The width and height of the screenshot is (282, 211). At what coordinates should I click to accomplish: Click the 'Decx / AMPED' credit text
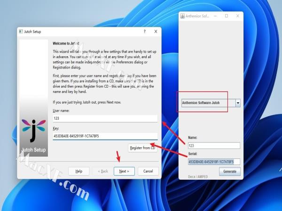(x=198, y=177)
